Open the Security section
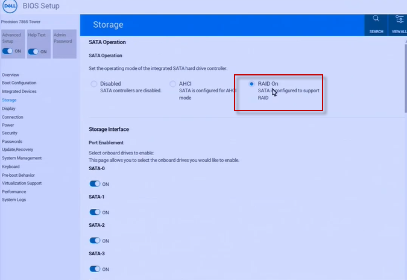Image resolution: width=407 pixels, height=280 pixels. [10, 133]
